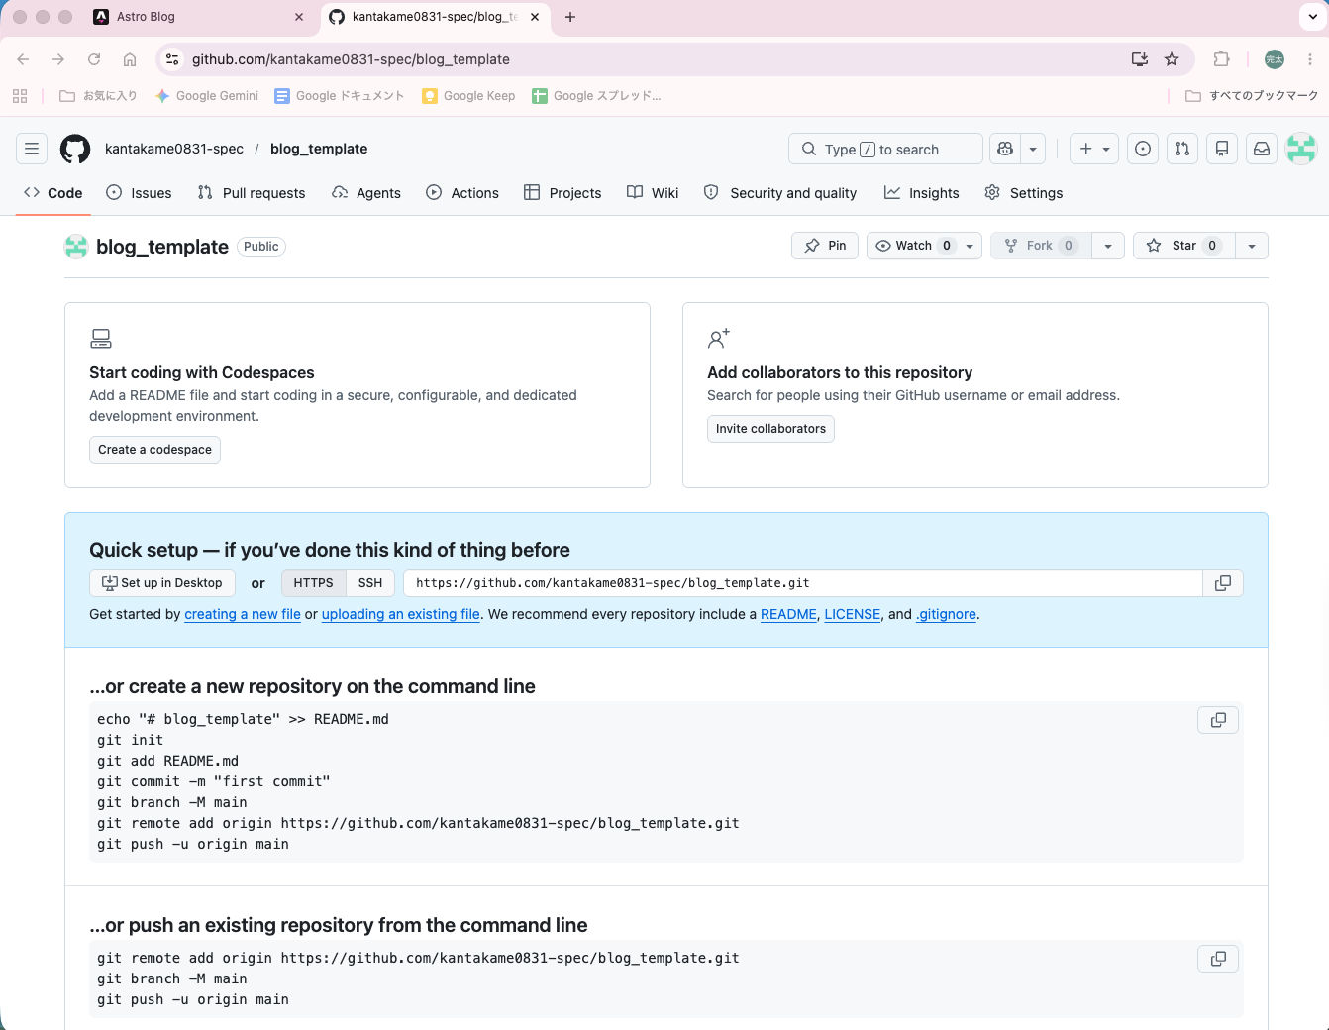
Task: Bookmark this page with star icon
Action: click(x=1172, y=59)
